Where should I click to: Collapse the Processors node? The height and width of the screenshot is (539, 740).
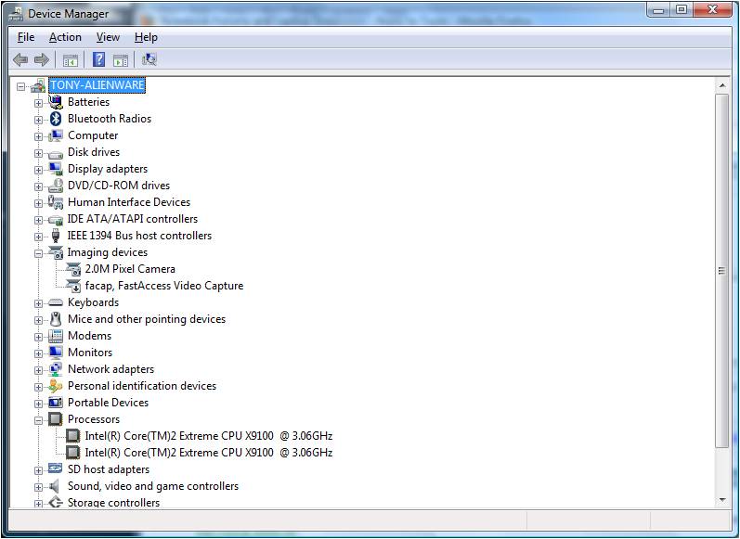(x=38, y=420)
